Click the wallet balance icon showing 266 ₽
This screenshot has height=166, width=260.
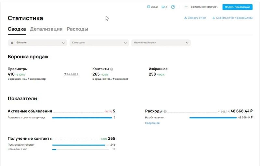[149, 7]
